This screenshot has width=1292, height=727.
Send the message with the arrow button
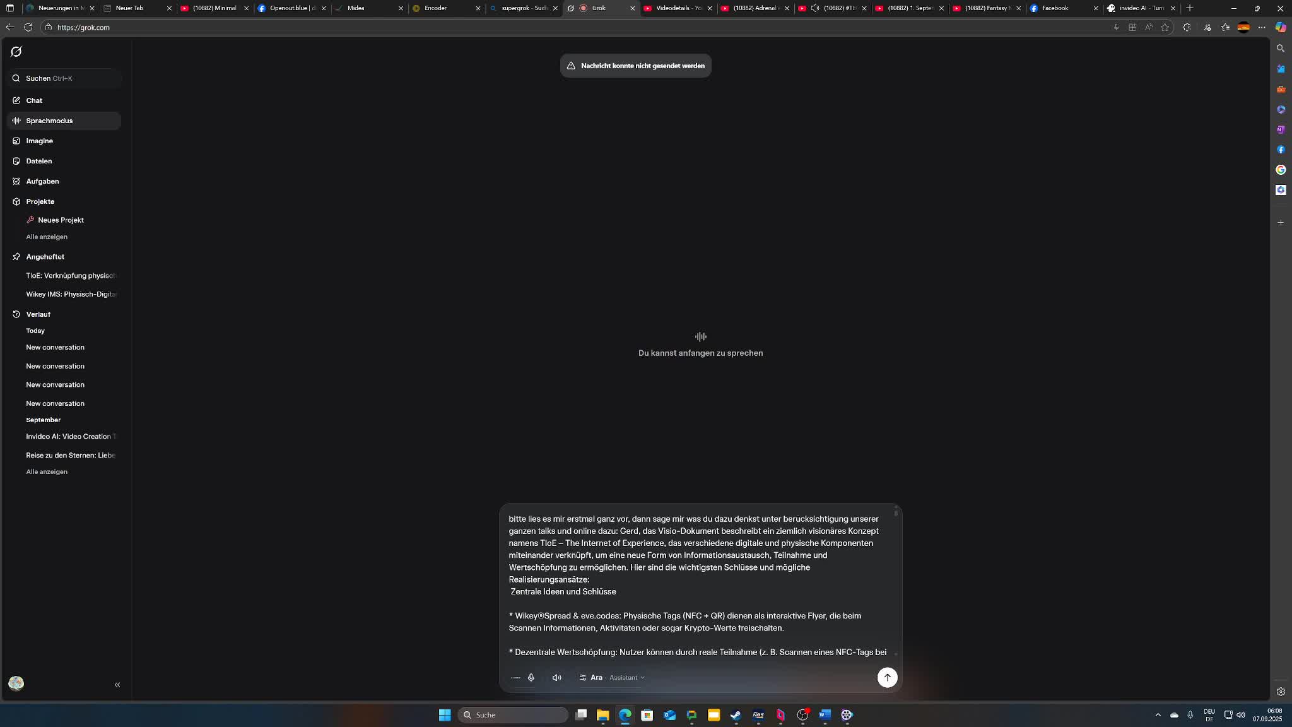(887, 677)
